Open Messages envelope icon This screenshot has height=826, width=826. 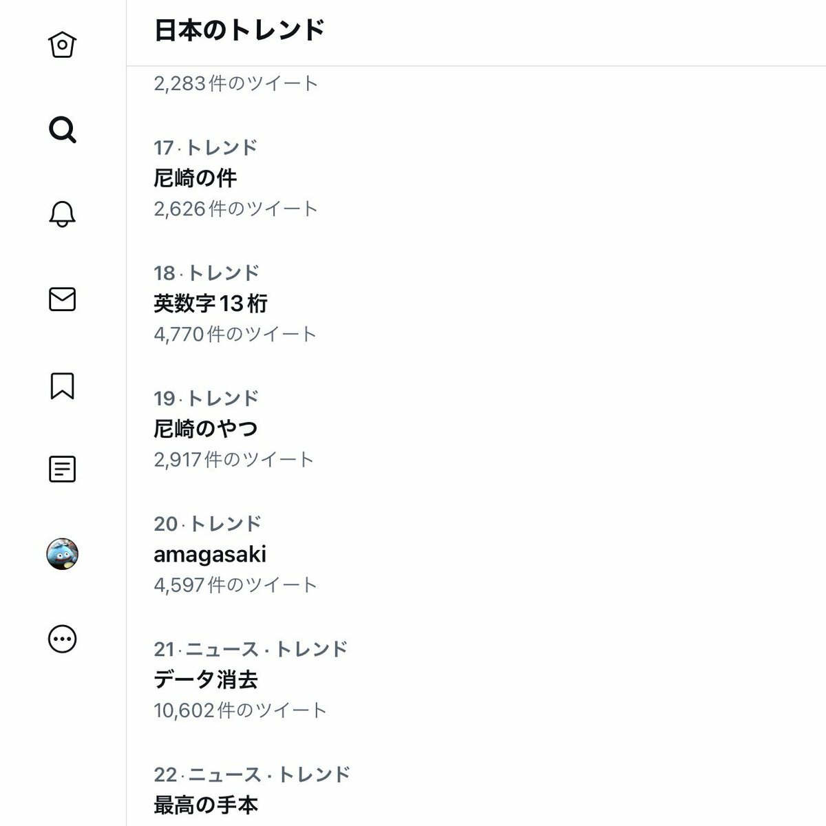[x=63, y=299]
